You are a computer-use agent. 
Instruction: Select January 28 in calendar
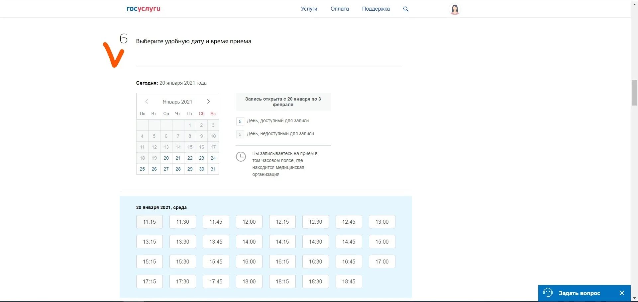178,169
